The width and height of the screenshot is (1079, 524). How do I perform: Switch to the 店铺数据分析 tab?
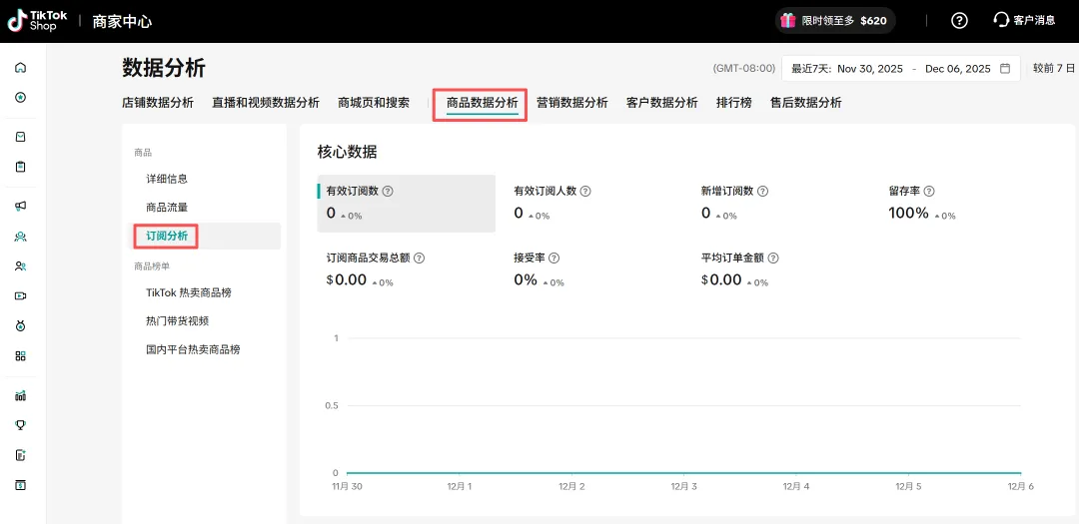[158, 103]
